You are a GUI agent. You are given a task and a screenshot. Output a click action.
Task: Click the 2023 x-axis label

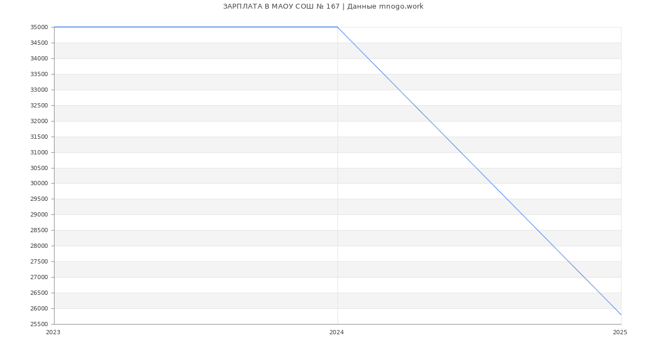point(53,333)
